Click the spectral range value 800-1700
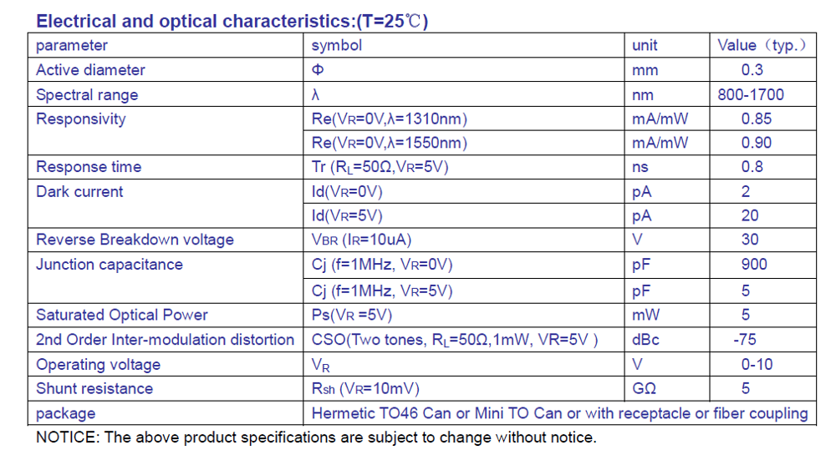Viewport: 836px width, 455px height. pos(750,95)
